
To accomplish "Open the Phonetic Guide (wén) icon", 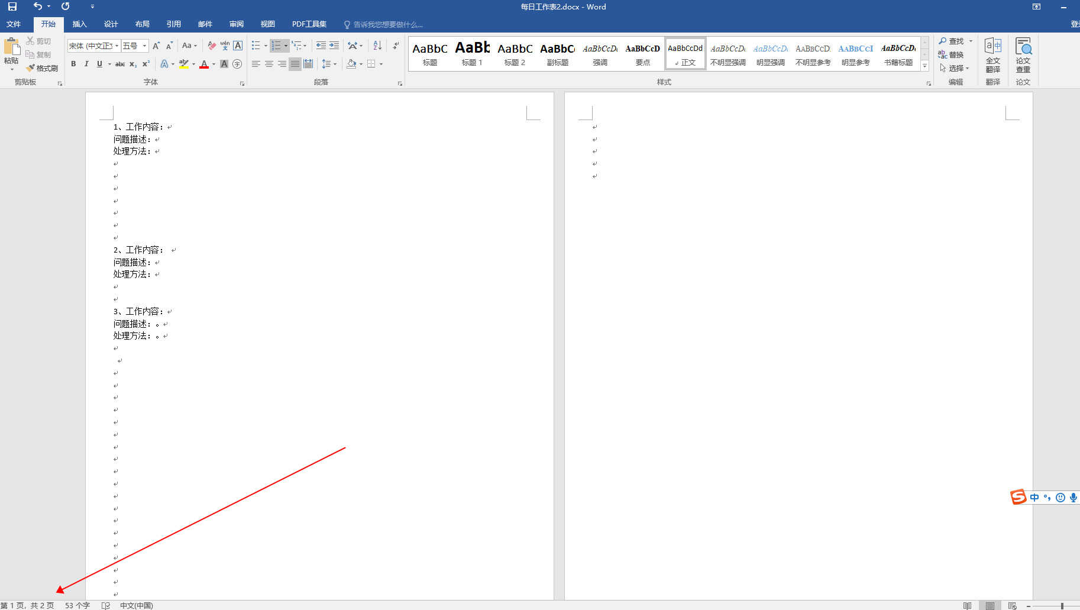I will pyautogui.click(x=225, y=46).
